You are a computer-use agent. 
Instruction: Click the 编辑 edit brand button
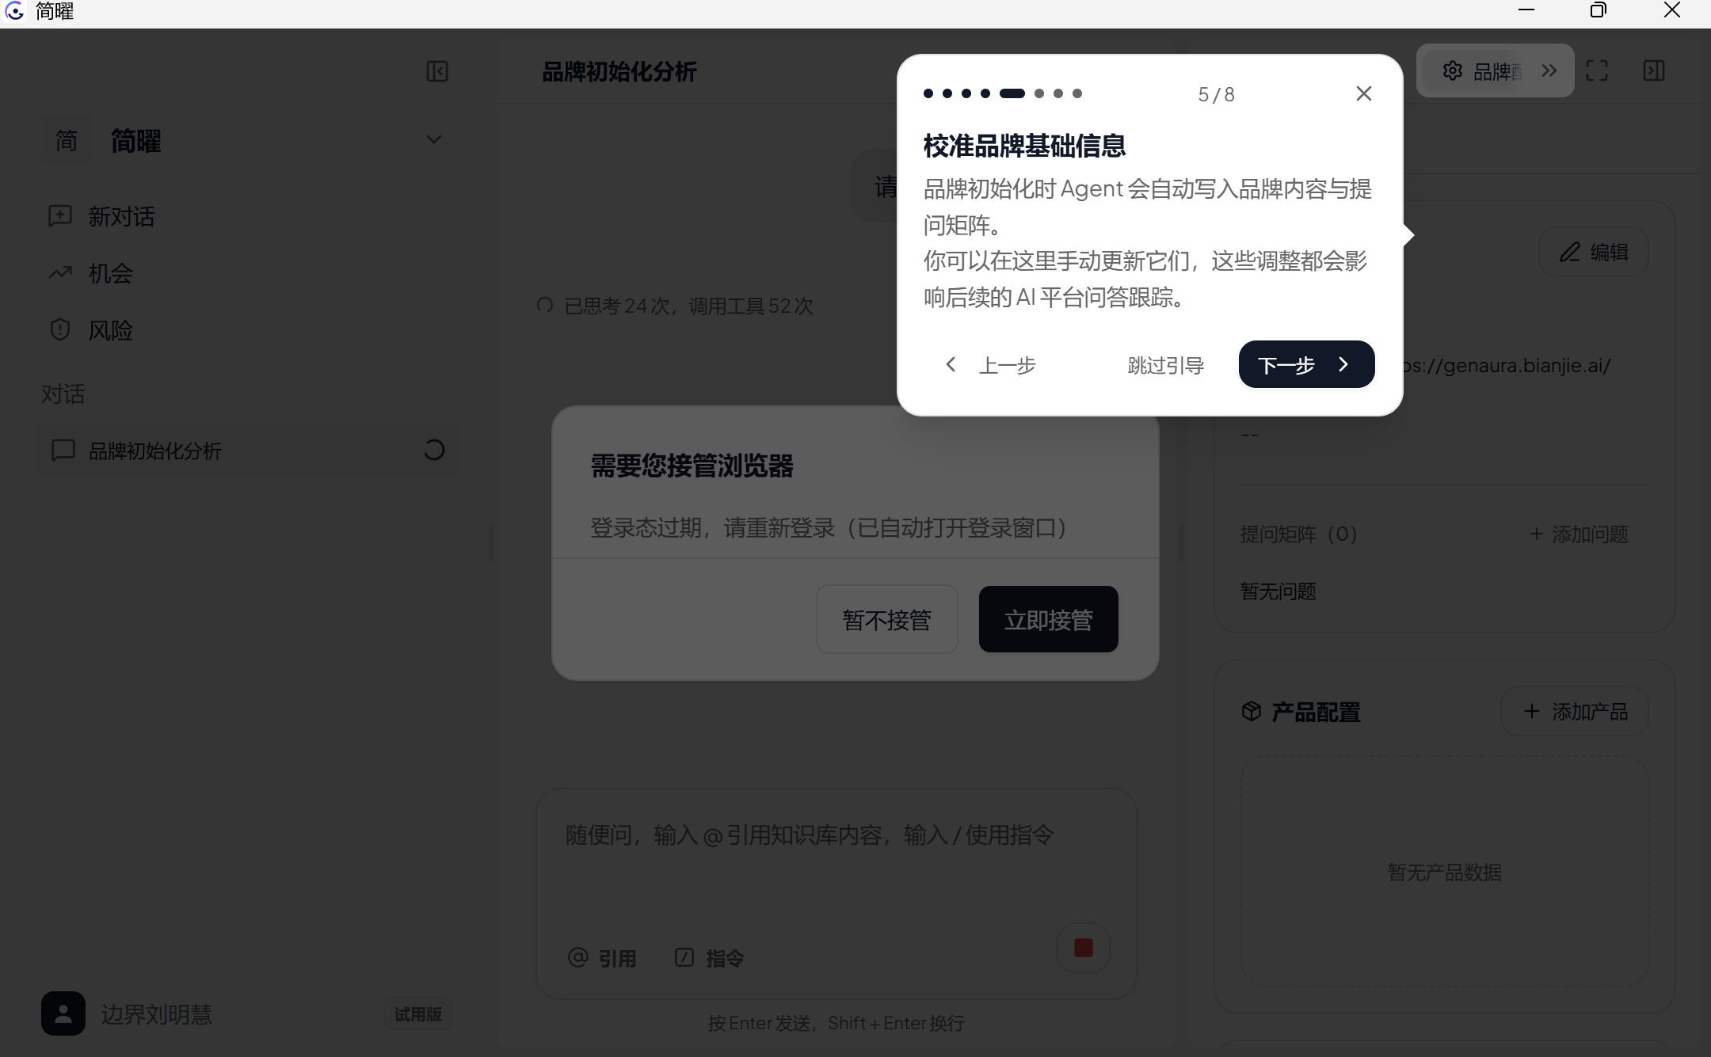click(x=1594, y=252)
